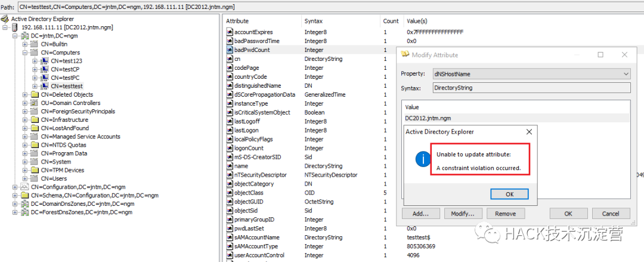This screenshot has width=644, height=262.
Task: Click the Add... button
Action: click(420, 214)
